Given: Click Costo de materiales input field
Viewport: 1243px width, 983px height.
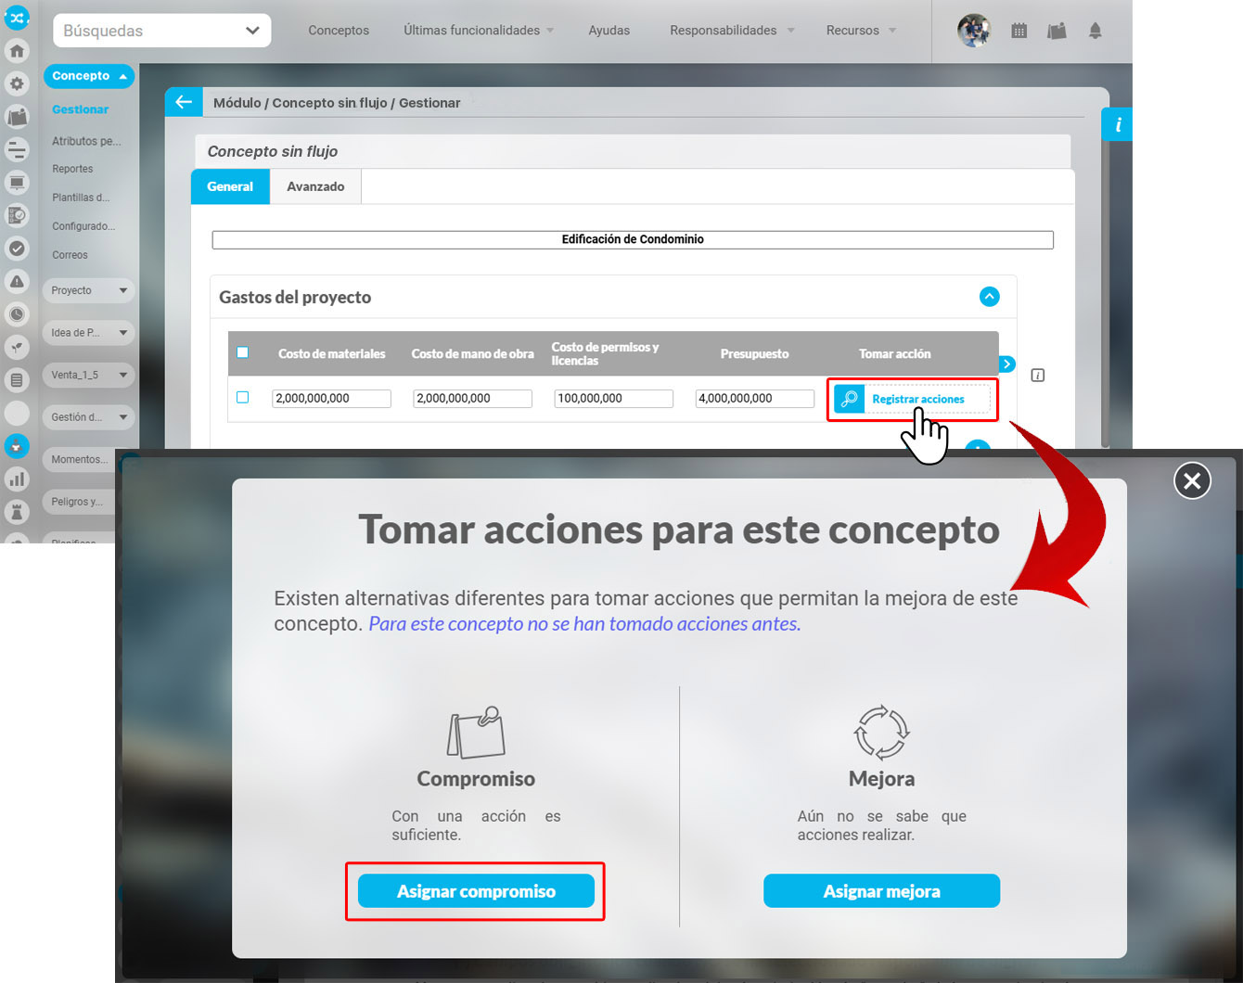Looking at the screenshot, I should [331, 398].
